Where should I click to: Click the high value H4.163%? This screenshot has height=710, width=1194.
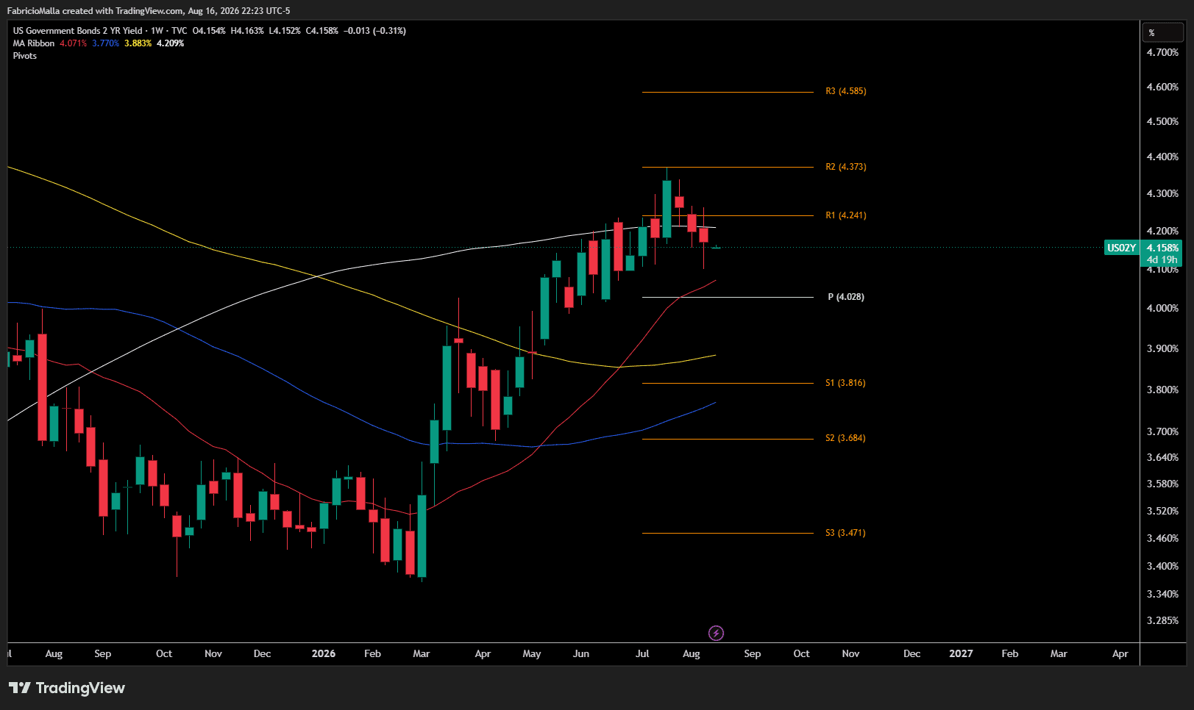[x=247, y=31]
